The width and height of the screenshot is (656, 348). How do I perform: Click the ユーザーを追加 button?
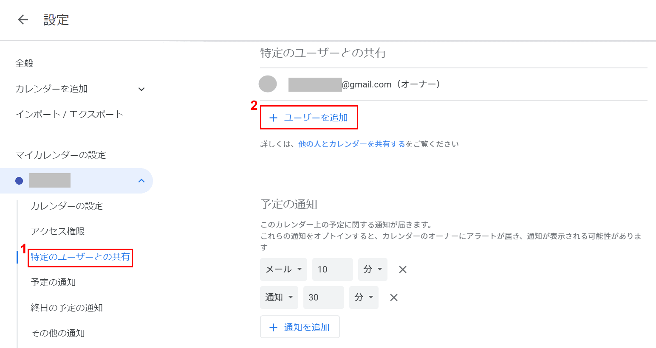[x=309, y=118]
